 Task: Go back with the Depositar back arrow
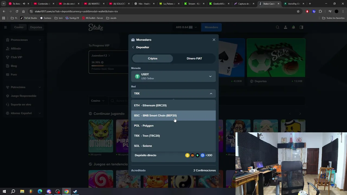tap(133, 47)
